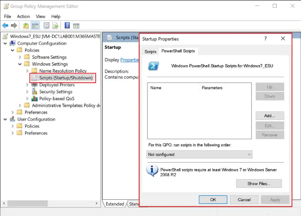Confirm with the OK button
The width and height of the screenshot is (301, 216).
click(x=213, y=200)
